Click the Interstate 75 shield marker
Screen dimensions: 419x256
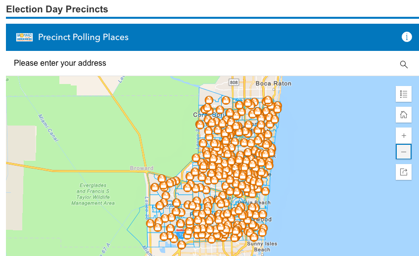click(x=180, y=233)
